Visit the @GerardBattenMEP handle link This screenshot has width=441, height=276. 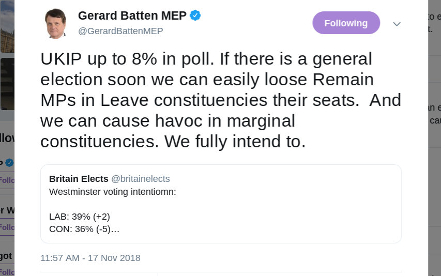120,31
